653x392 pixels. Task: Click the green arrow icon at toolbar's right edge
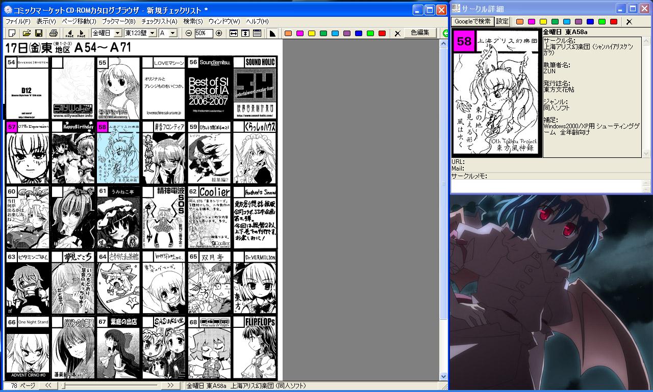445,33
